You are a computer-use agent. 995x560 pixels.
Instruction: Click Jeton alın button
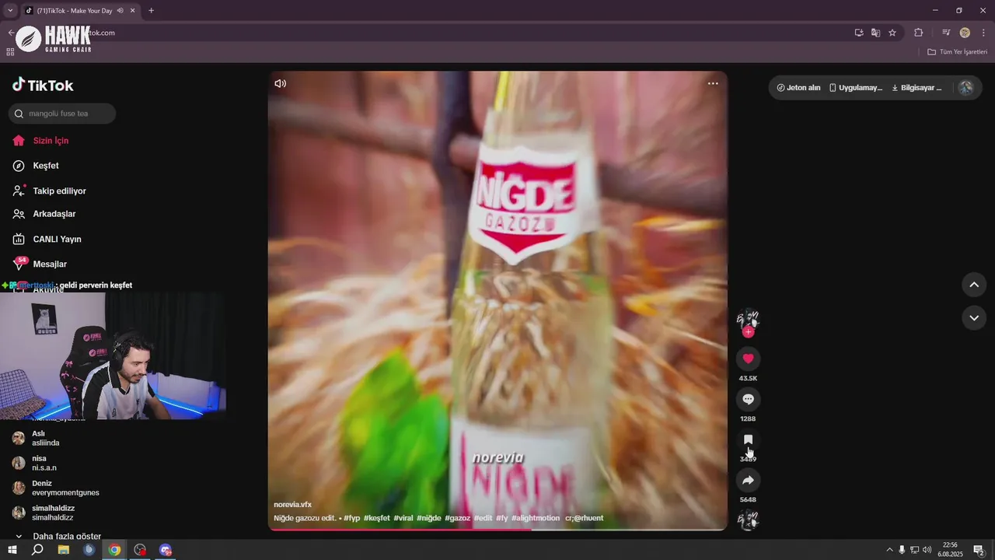(x=798, y=88)
